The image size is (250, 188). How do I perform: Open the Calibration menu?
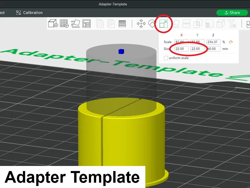click(x=29, y=13)
